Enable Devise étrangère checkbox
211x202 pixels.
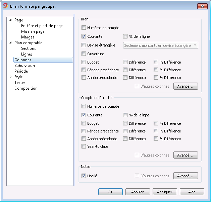pos(84,45)
